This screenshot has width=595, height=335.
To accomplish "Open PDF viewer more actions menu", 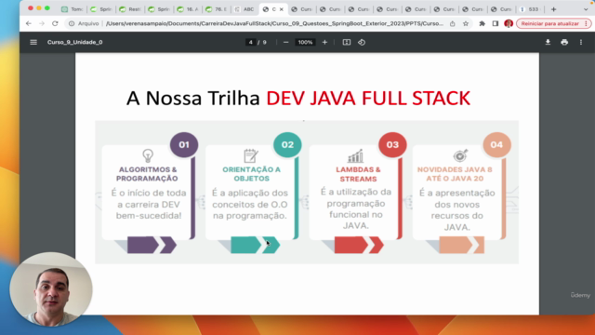I will (580, 42).
